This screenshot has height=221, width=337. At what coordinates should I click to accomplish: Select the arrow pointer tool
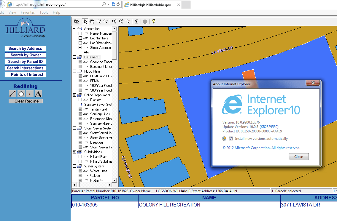point(85,21)
